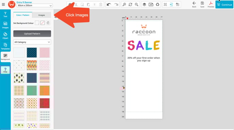This screenshot has width=234, height=130.
Task: Click the zoom out magnifier icon
Action: [x=136, y=5]
